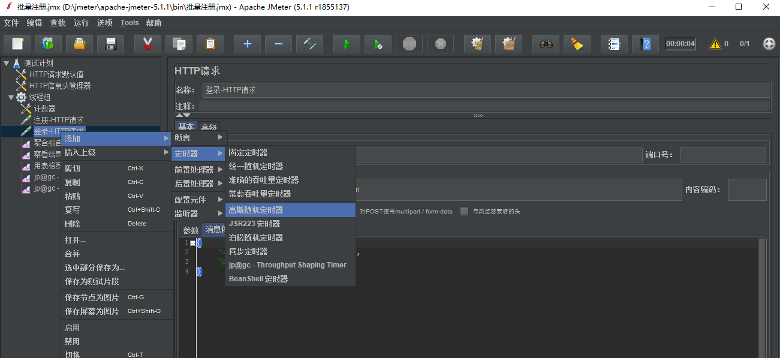
Task: Click the Paste clipboard icon
Action: [x=210, y=44]
